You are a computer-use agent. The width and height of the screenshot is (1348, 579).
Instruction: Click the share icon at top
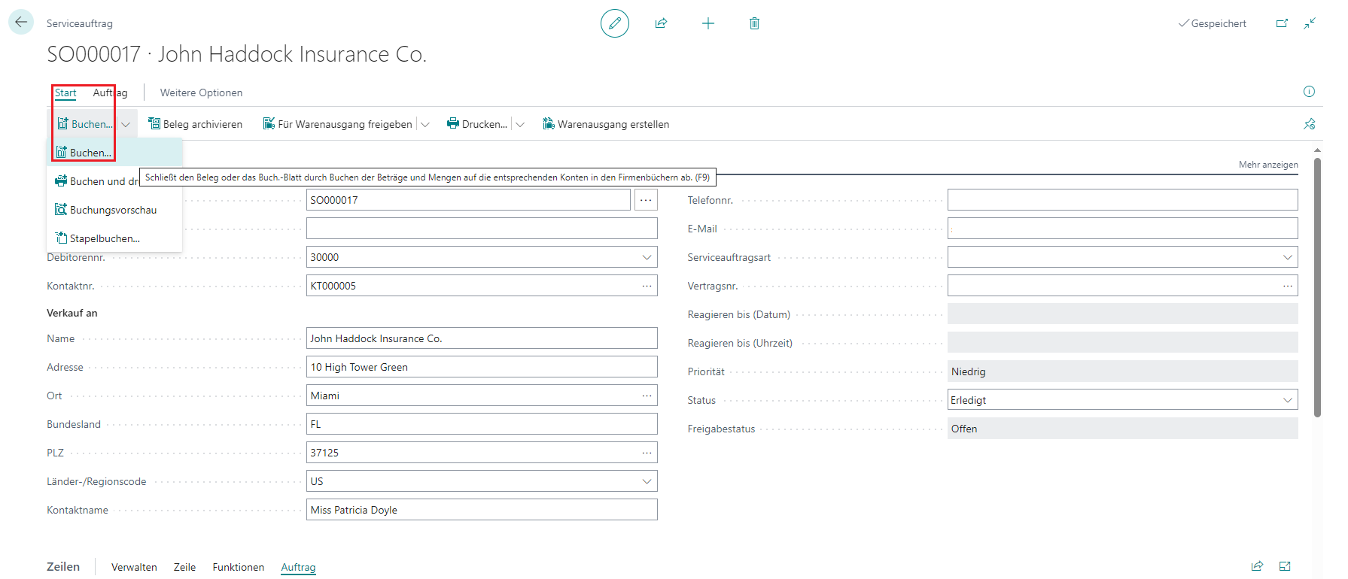[661, 23]
